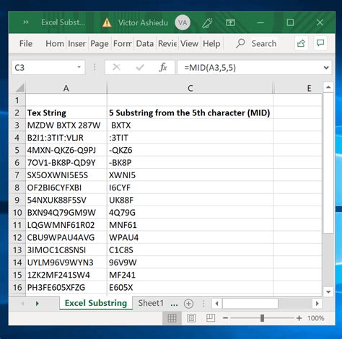Expand the collapsed Quick Access toolbar chevrons

pyautogui.click(x=26, y=22)
